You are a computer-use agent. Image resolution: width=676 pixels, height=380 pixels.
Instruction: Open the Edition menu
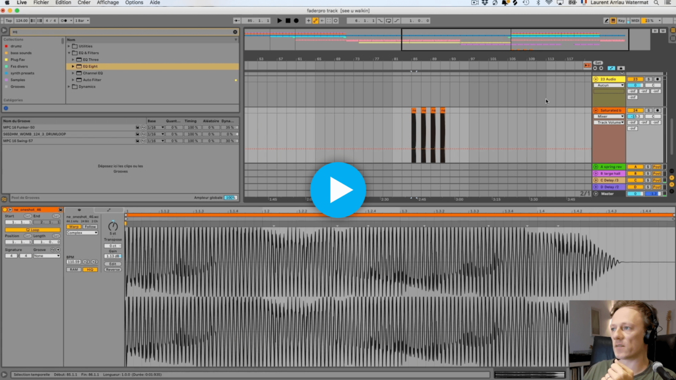[x=63, y=2]
